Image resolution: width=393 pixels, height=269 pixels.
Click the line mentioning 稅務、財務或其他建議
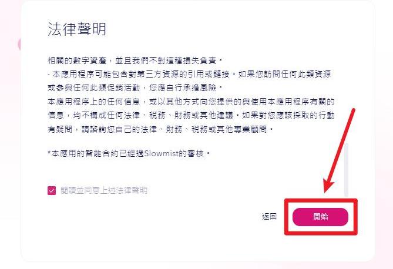(191, 115)
